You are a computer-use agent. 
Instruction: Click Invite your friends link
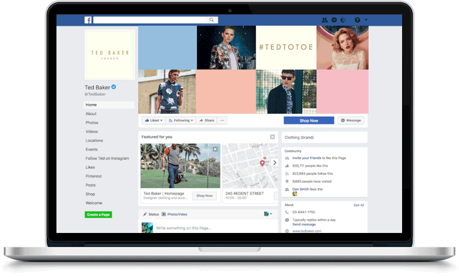click(307, 158)
